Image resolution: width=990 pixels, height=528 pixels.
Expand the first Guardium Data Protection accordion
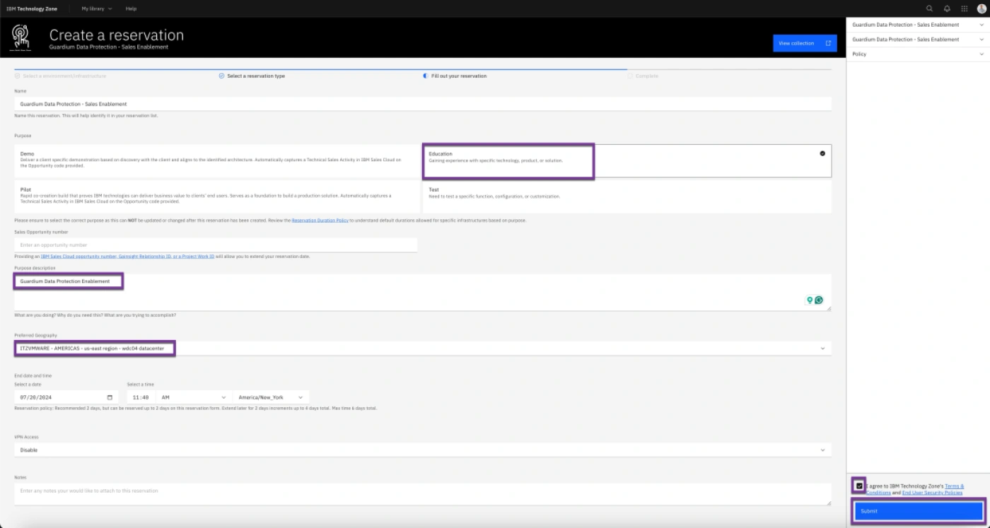pos(918,25)
